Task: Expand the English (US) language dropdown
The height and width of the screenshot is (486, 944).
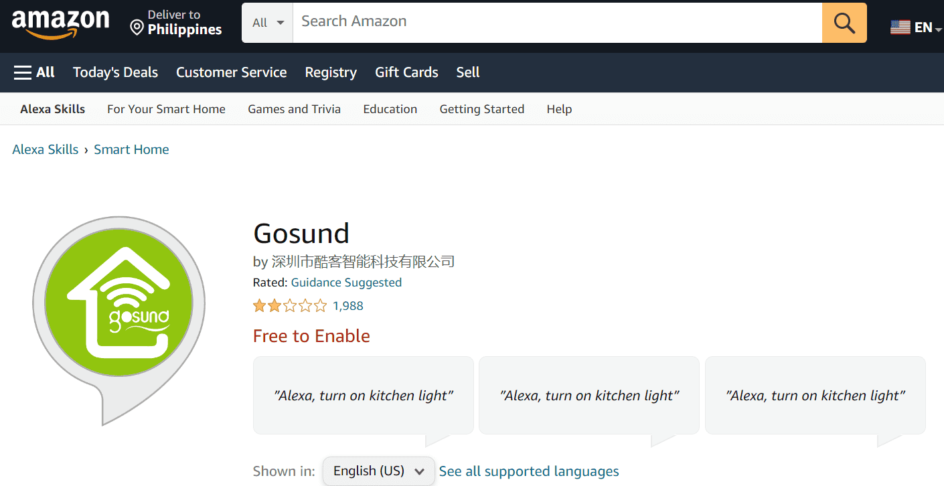Action: [x=378, y=471]
